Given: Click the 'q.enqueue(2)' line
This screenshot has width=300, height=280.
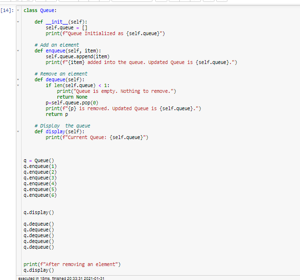Looking at the screenshot, I should click(x=40, y=172).
